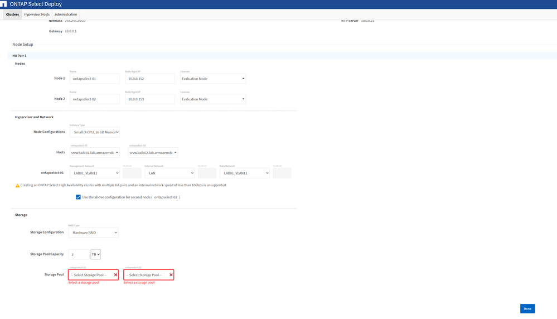Open Node 1 Licenses dropdown
Image resolution: width=557 pixels, height=319 pixels.
pyautogui.click(x=213, y=79)
